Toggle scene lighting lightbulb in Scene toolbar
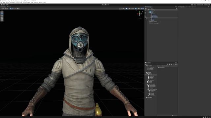The image size is (211, 118). (x=127, y=9)
